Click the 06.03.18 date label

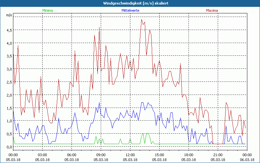click(247, 159)
